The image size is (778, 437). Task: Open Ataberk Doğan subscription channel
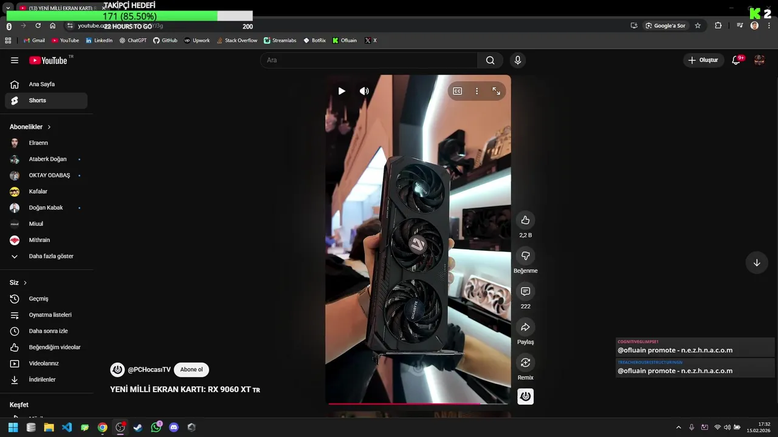pyautogui.click(x=46, y=159)
